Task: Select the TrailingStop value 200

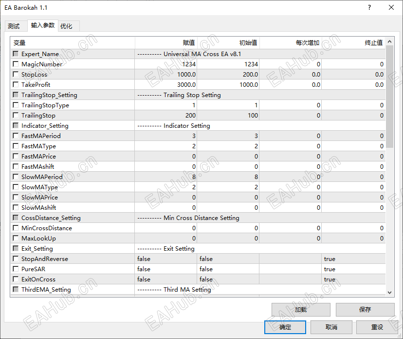Action: point(166,116)
